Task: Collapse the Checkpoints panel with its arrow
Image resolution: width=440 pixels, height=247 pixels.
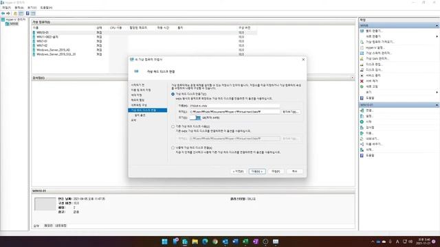Action: [x=353, y=78]
